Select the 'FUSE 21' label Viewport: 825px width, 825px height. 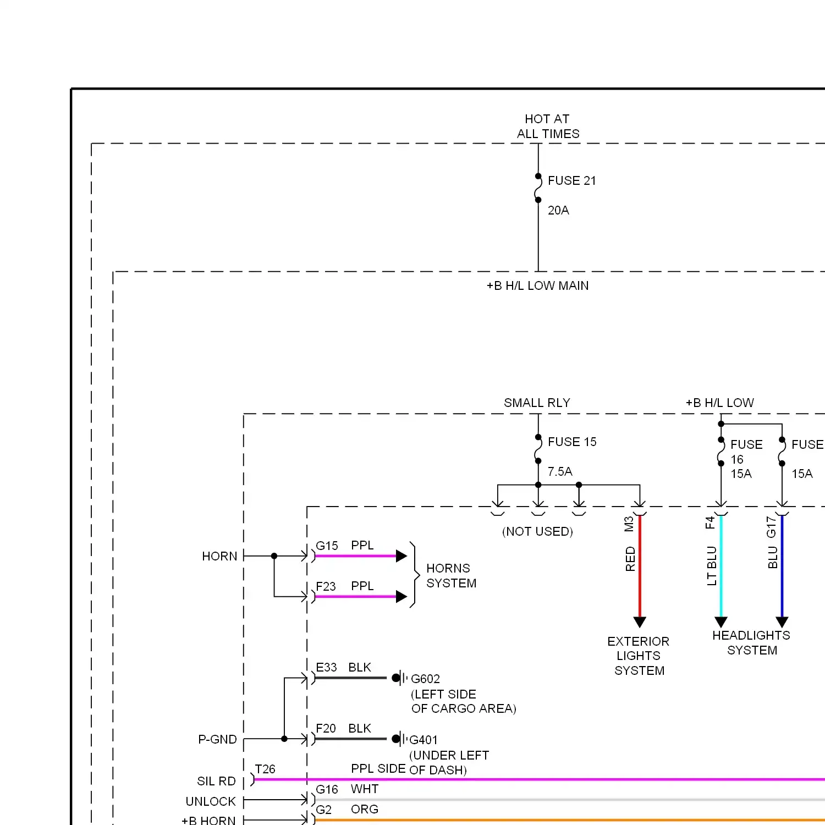pos(571,180)
